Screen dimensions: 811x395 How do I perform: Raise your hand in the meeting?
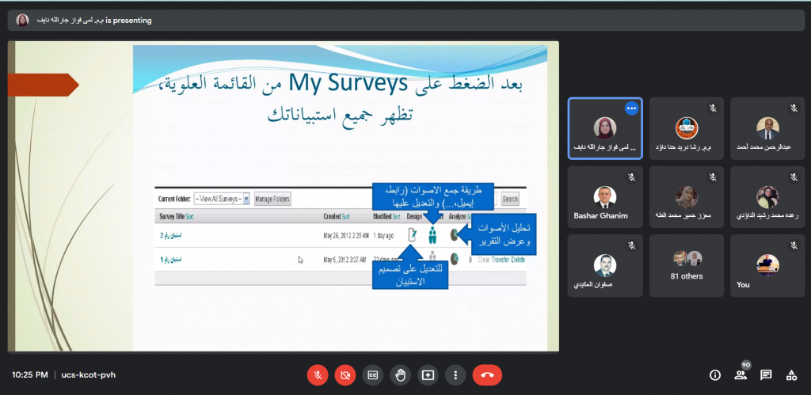(401, 374)
